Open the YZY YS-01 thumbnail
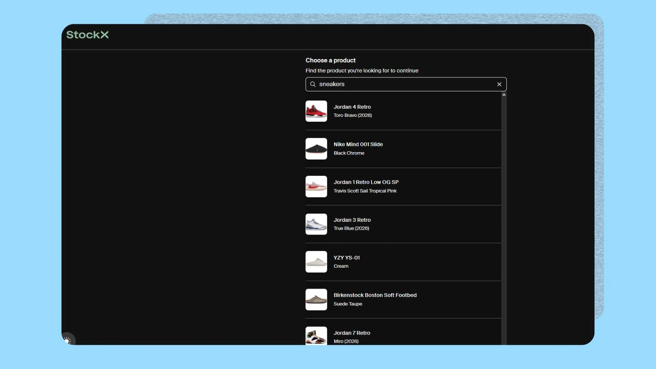Image resolution: width=656 pixels, height=369 pixels. (316, 262)
